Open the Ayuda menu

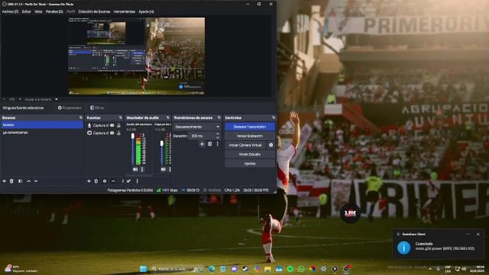[x=146, y=11]
